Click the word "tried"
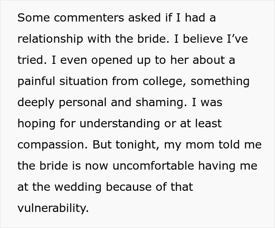Image resolution: width=275 pixels, height=228 pixels. click(x=29, y=60)
